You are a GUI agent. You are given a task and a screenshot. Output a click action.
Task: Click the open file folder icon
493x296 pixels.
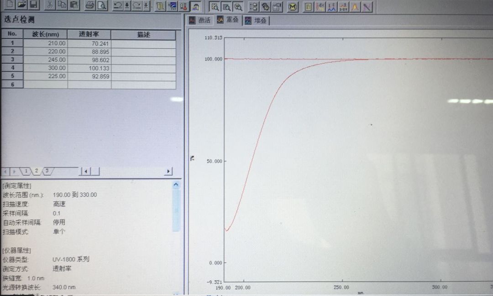(21, 5)
